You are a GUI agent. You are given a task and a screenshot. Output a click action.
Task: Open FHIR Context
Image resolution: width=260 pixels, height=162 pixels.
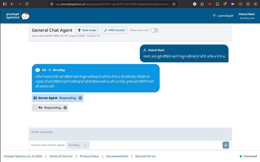coord(114,30)
